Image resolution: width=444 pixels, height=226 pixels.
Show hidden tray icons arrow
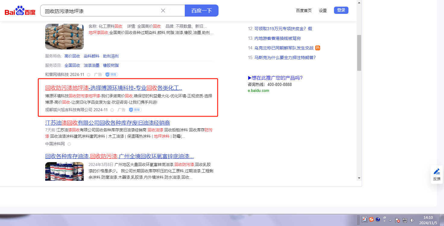click(x=390, y=220)
